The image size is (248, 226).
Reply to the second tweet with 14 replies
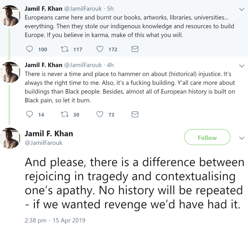coord(30,115)
